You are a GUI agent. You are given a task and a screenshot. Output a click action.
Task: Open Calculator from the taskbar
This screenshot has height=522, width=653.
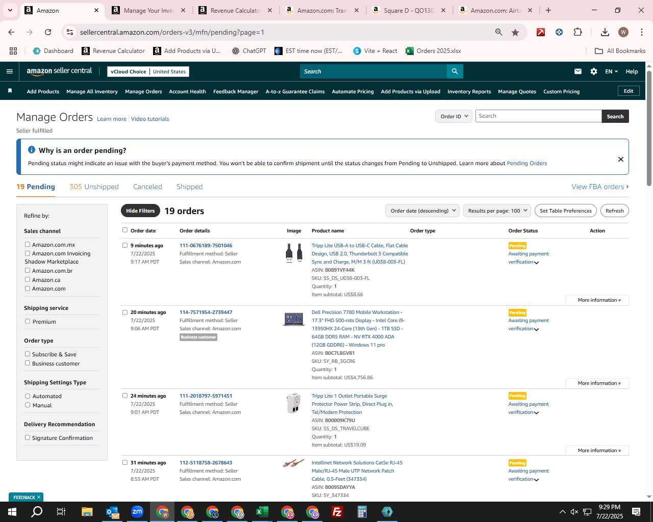pyautogui.click(x=362, y=512)
